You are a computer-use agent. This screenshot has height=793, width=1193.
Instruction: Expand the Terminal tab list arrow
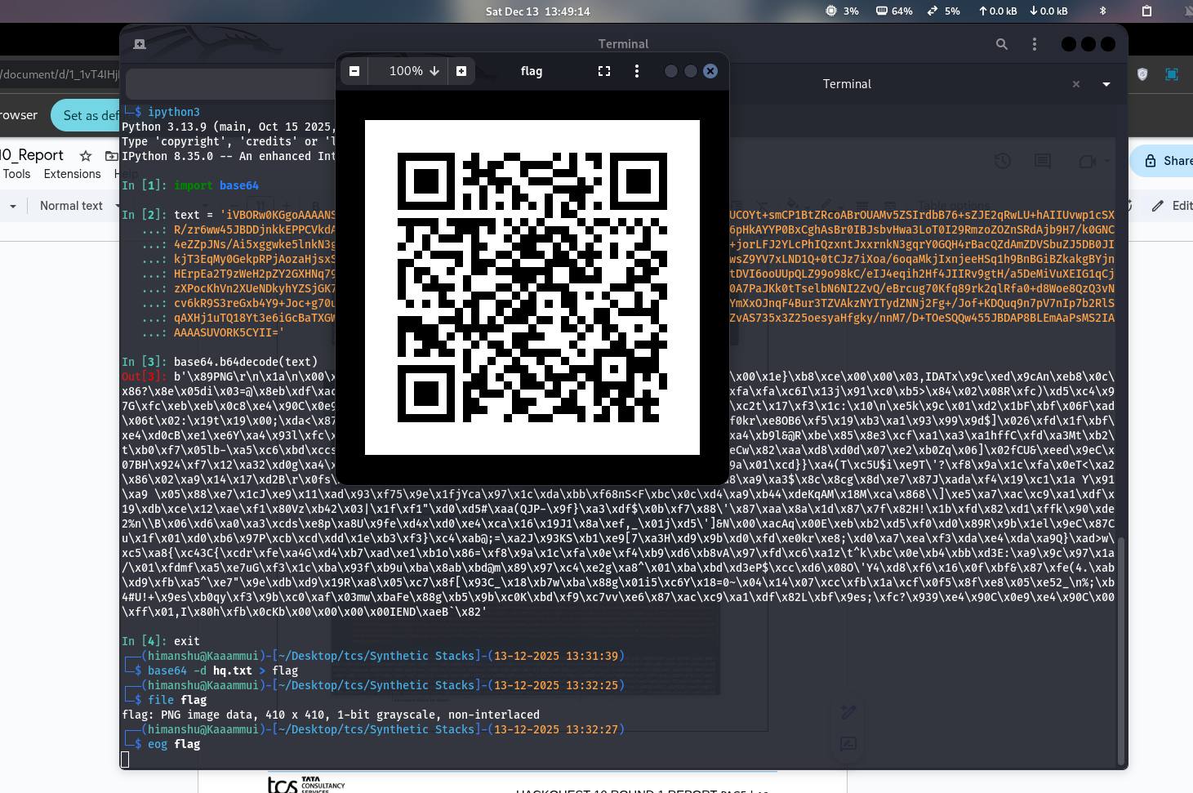[1106, 84]
